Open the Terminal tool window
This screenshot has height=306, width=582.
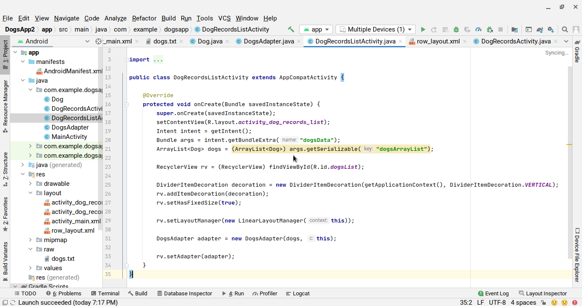(105, 293)
